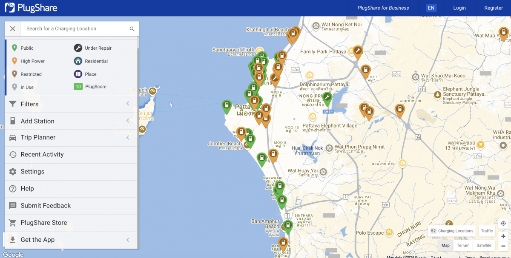The height and width of the screenshot is (258, 511).
Task: Open Recent Activity
Action: pos(71,155)
